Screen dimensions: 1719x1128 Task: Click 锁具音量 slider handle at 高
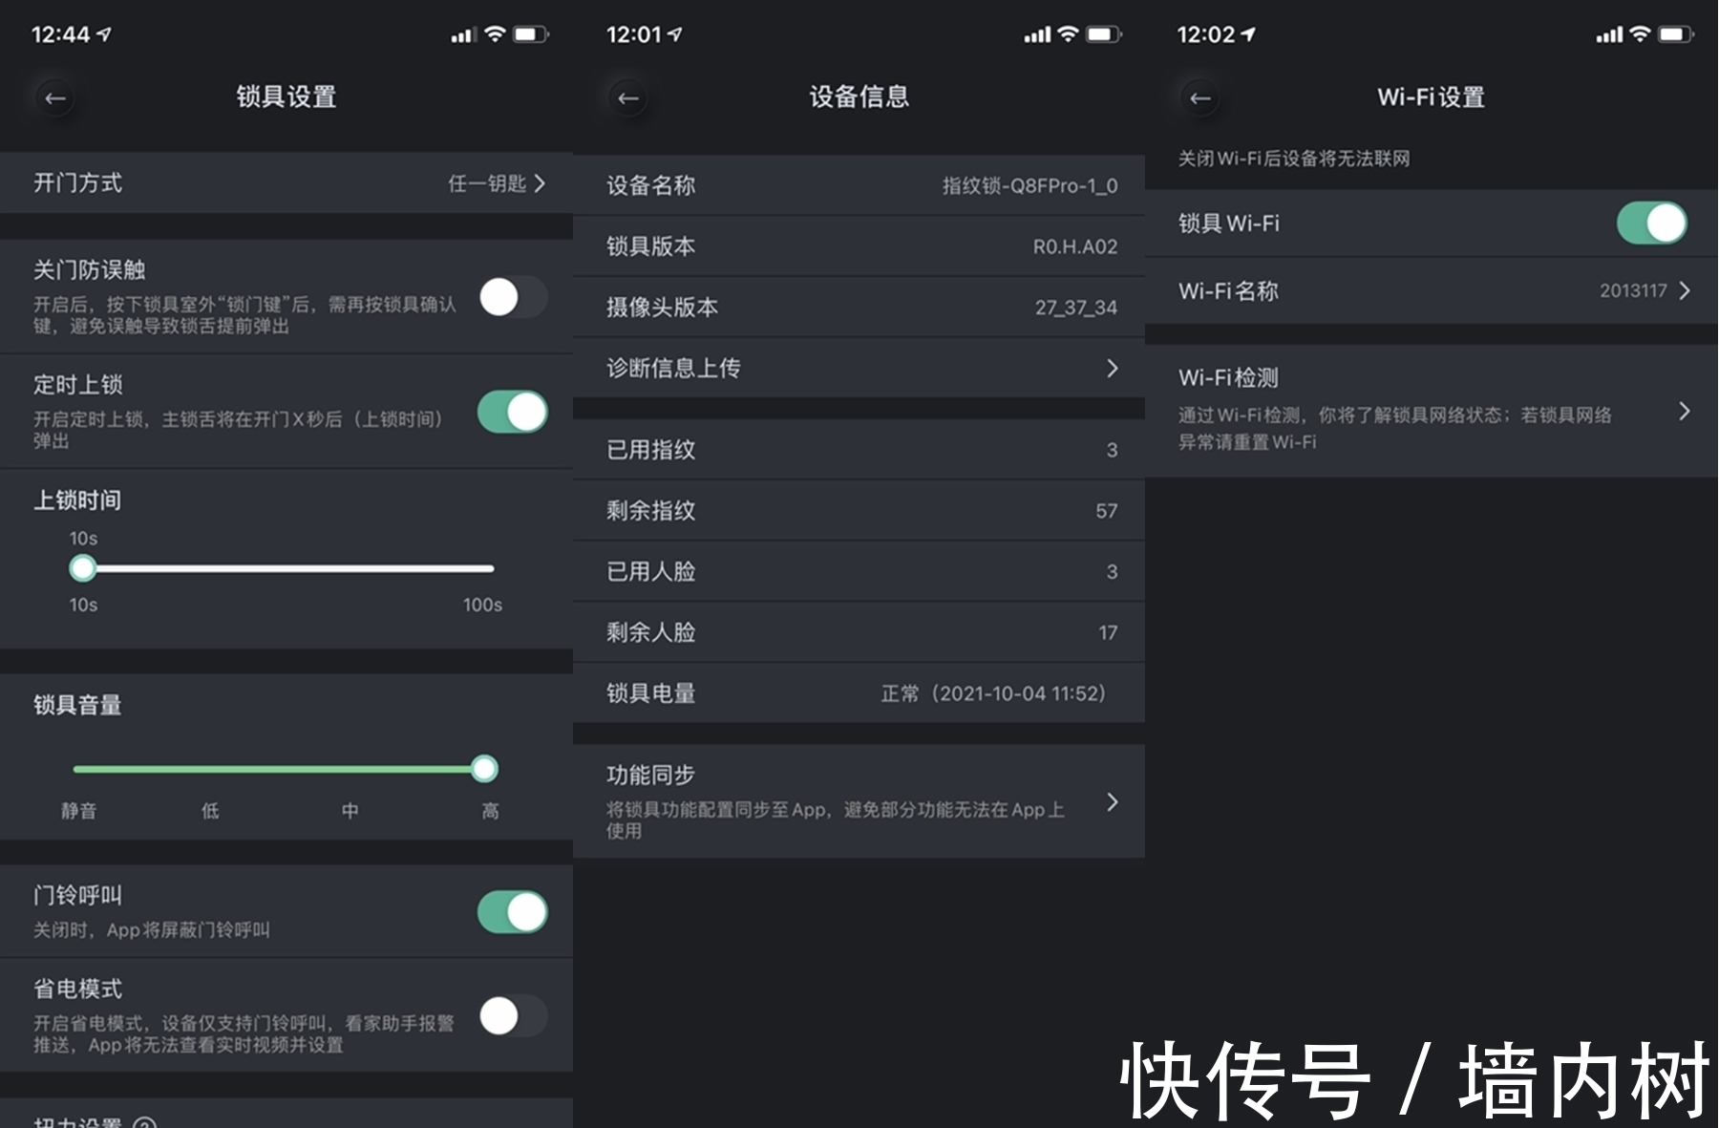(x=484, y=769)
